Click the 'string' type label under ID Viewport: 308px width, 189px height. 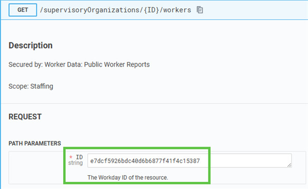[75, 163]
